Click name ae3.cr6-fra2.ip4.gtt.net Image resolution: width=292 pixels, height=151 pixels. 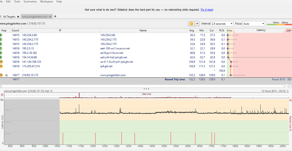(x=114, y=57)
